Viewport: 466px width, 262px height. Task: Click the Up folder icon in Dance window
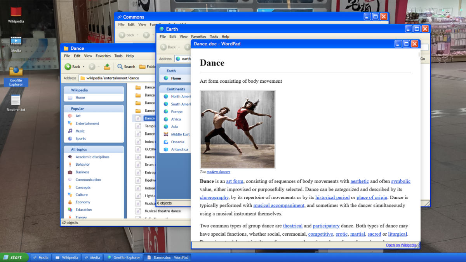pos(107,67)
